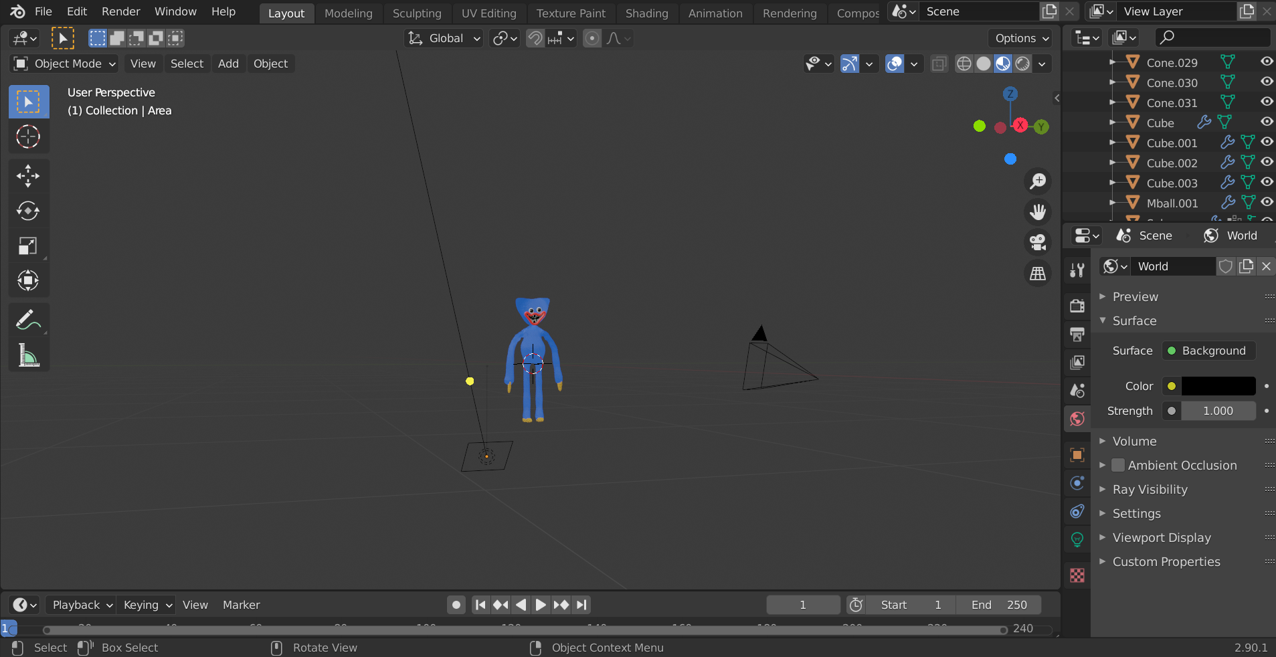Toggle X-ray mode in viewport header
1276x657 pixels.
(x=939, y=64)
